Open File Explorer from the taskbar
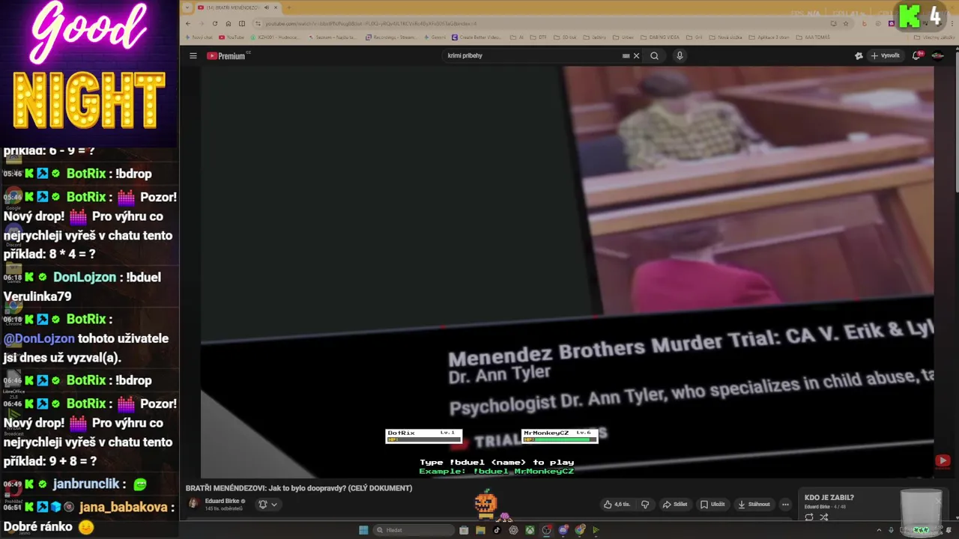959x539 pixels. click(480, 530)
